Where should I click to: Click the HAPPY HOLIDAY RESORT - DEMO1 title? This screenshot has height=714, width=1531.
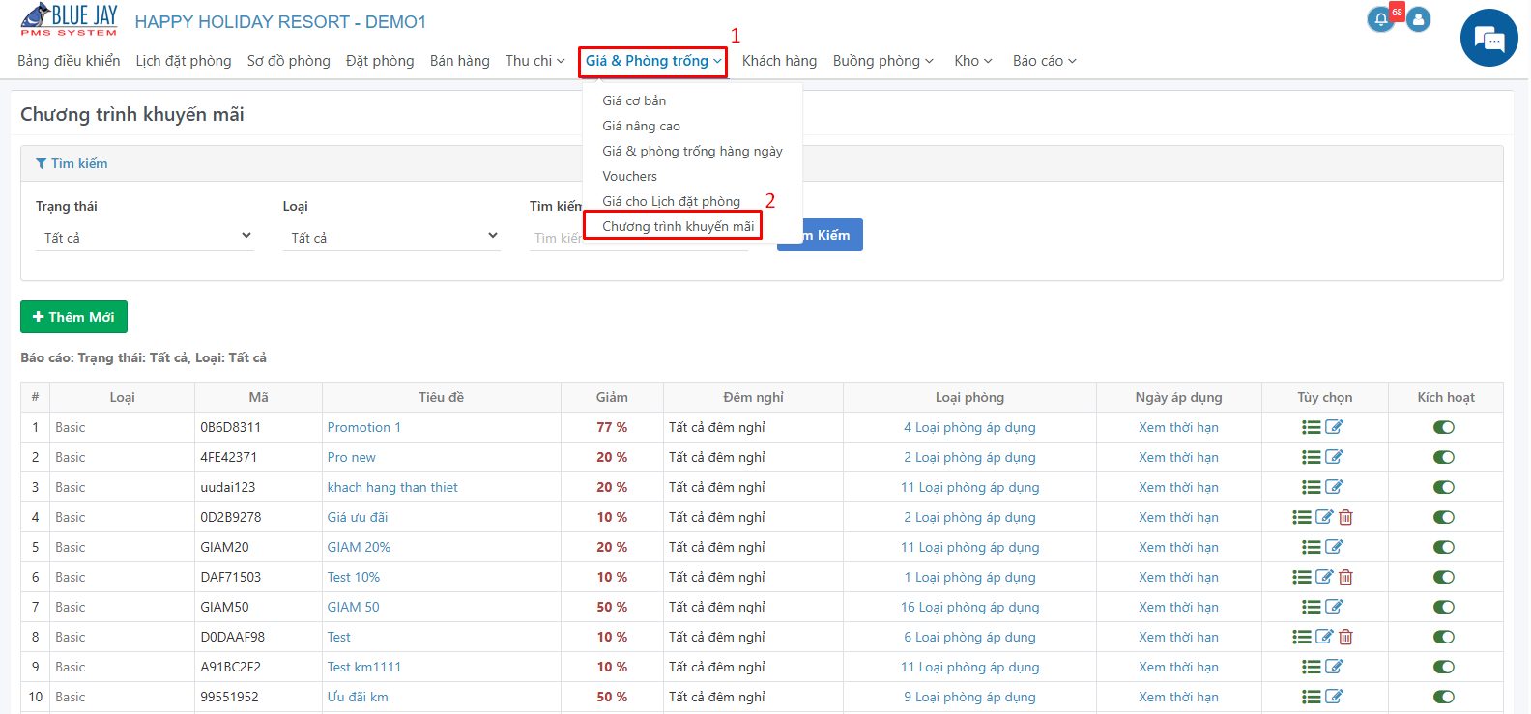click(x=280, y=22)
